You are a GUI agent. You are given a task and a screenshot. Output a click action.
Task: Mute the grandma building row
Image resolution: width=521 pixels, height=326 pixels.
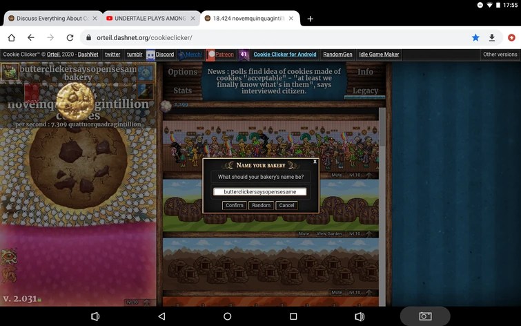[337, 175]
